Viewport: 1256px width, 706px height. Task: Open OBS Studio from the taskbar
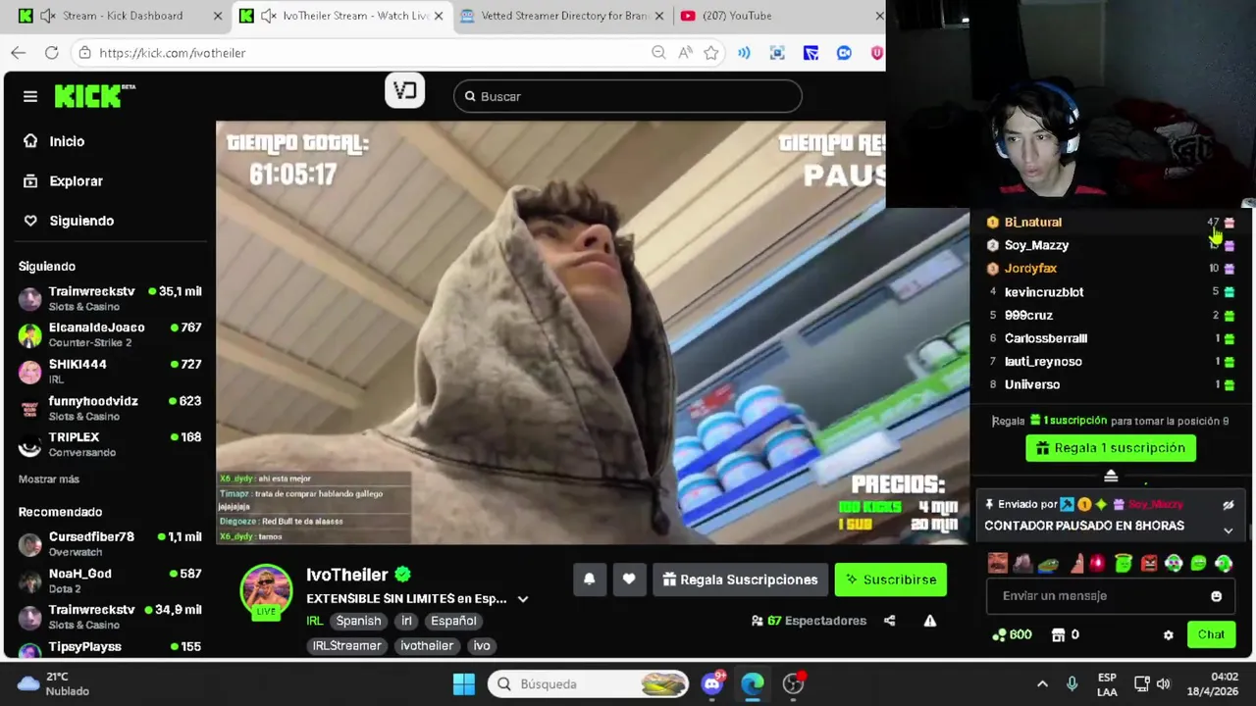click(793, 683)
